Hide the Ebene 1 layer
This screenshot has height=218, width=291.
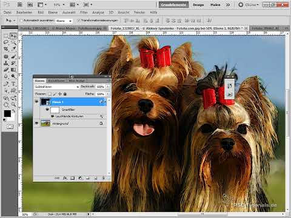(36, 102)
